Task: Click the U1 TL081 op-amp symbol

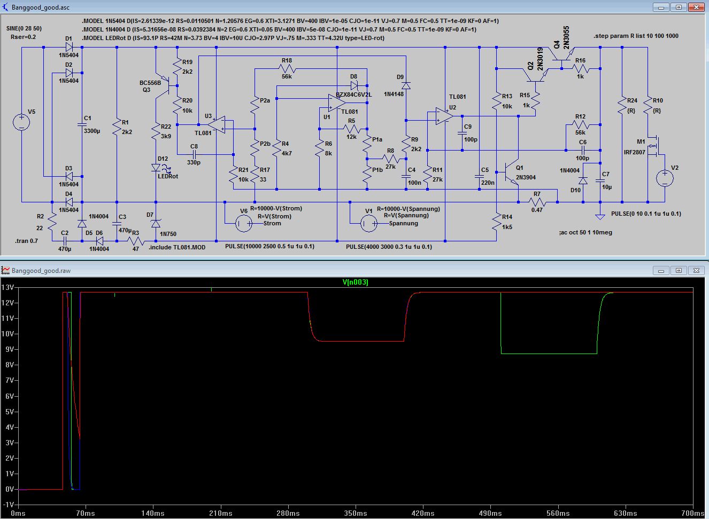Action: coord(337,103)
